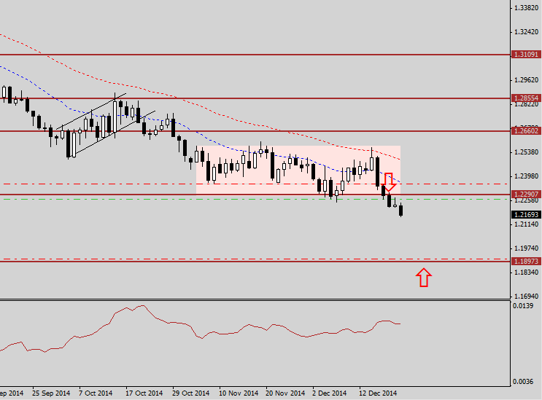Select the 1.22907 support price label
The width and height of the screenshot is (542, 400).
click(x=526, y=194)
